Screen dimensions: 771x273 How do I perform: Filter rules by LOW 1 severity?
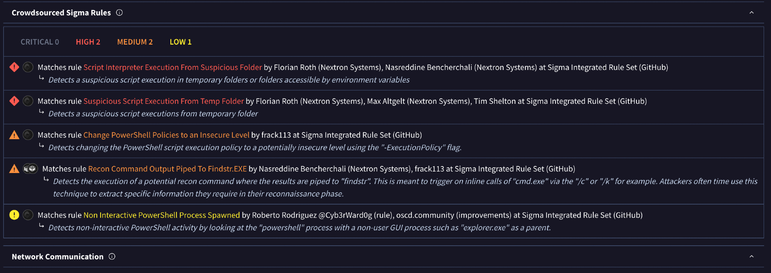180,42
